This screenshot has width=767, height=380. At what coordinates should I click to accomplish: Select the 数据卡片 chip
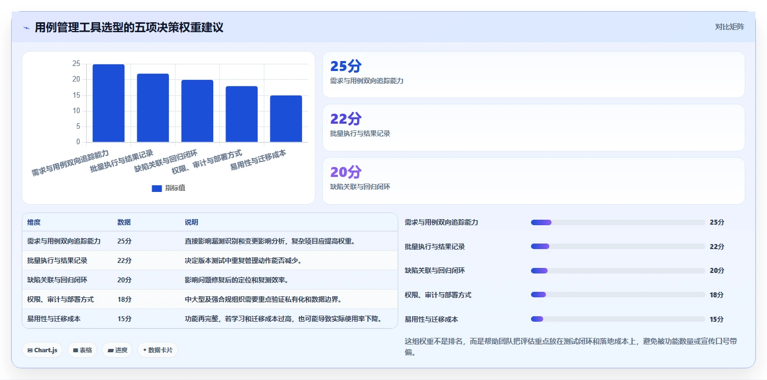click(x=158, y=350)
